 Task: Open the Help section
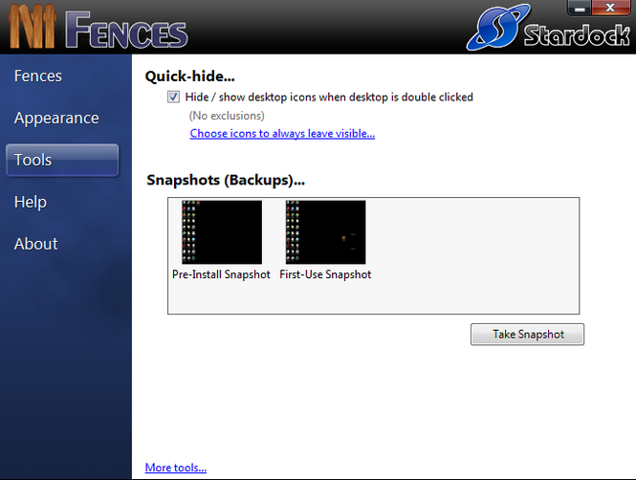tap(31, 202)
